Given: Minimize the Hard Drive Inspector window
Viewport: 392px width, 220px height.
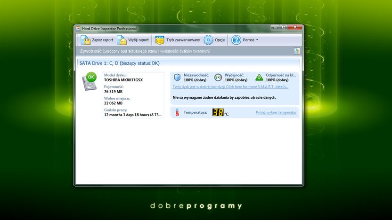Looking at the screenshot, I should pyautogui.click(x=275, y=27).
